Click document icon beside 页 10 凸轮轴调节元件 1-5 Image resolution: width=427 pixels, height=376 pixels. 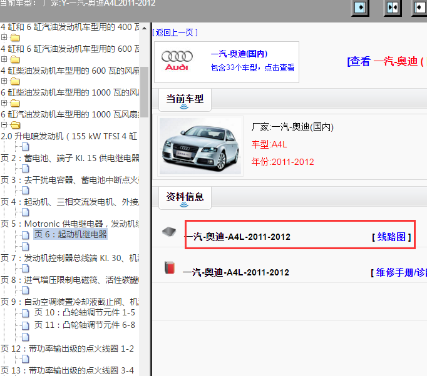pos(25,314)
